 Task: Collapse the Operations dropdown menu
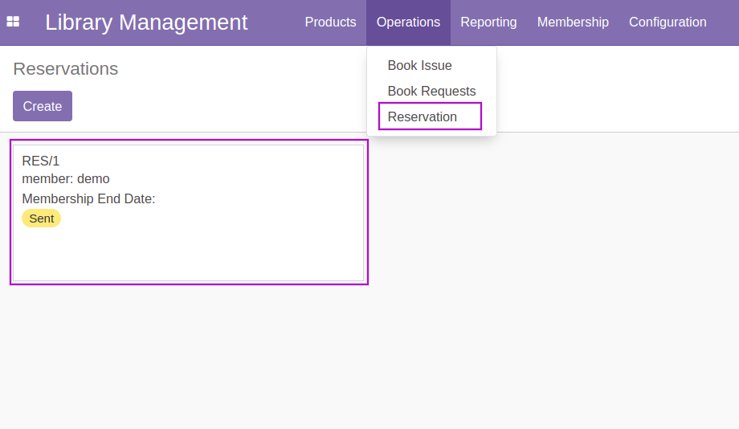(x=408, y=22)
